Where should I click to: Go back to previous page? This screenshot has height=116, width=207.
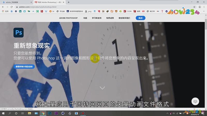3,7
